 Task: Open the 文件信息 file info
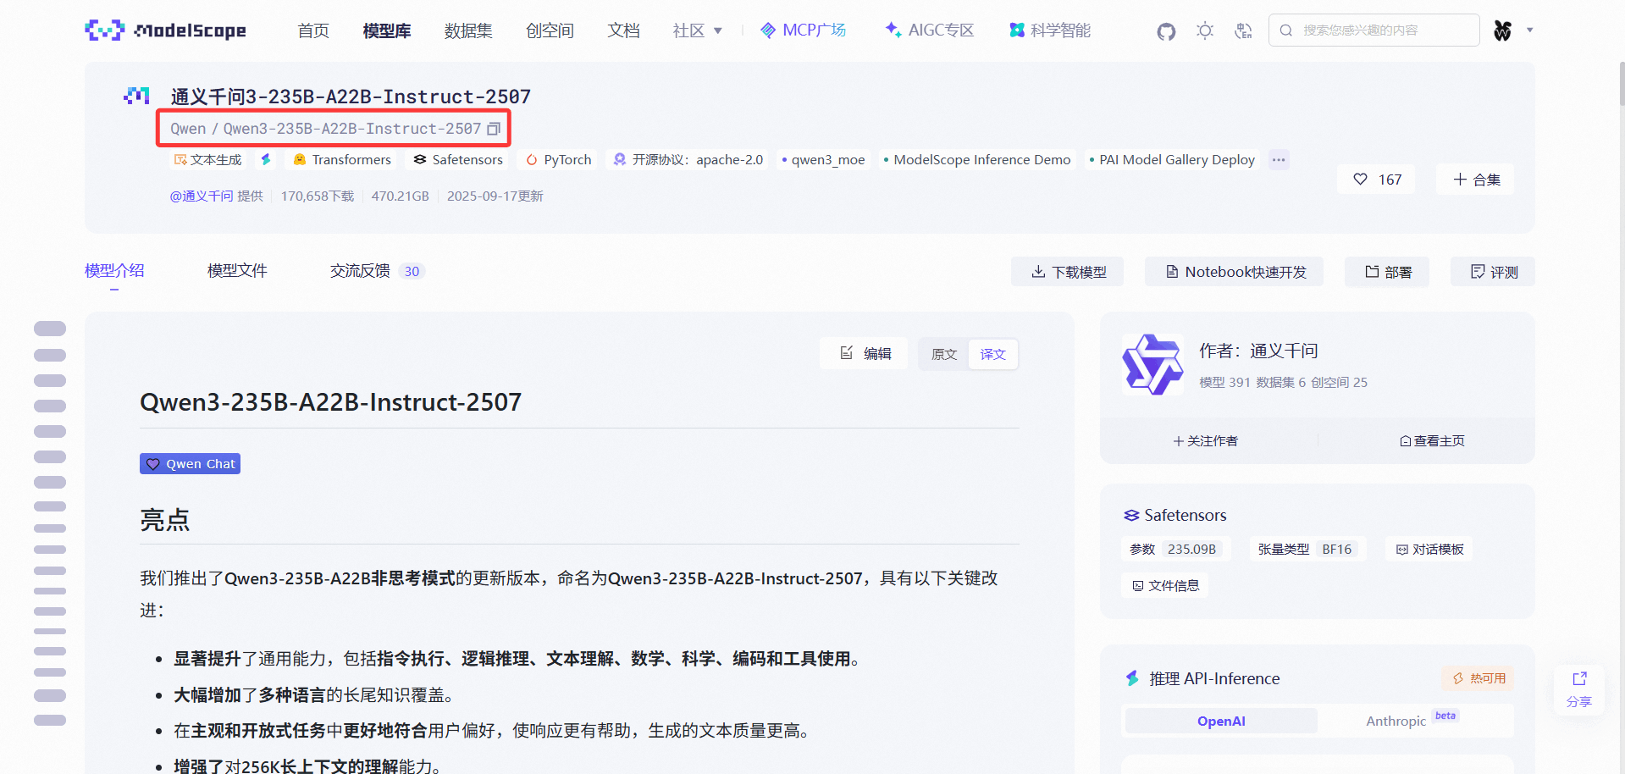click(x=1165, y=586)
